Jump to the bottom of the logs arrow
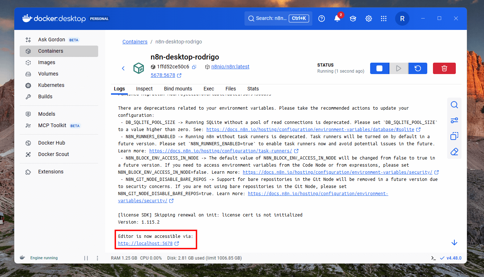484x277 pixels. pyautogui.click(x=454, y=242)
